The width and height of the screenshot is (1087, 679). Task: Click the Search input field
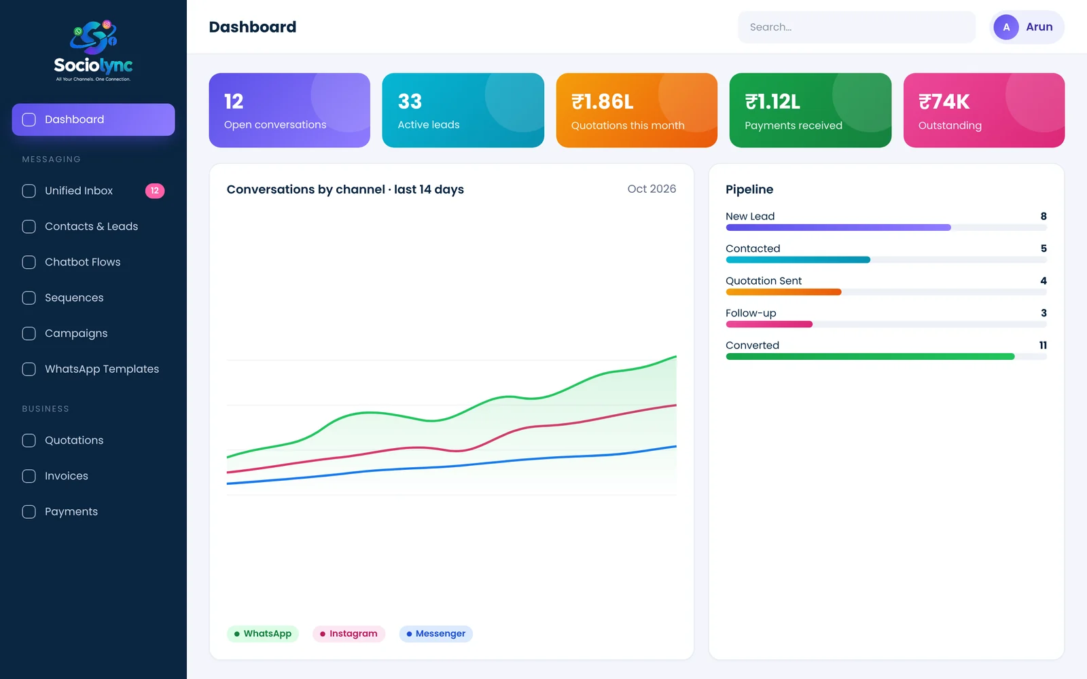click(x=857, y=27)
